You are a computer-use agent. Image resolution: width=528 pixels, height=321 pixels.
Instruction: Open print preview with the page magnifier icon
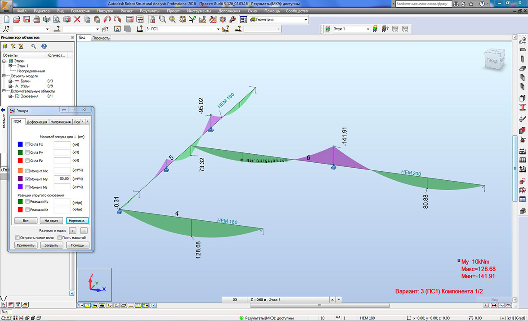pos(57,19)
